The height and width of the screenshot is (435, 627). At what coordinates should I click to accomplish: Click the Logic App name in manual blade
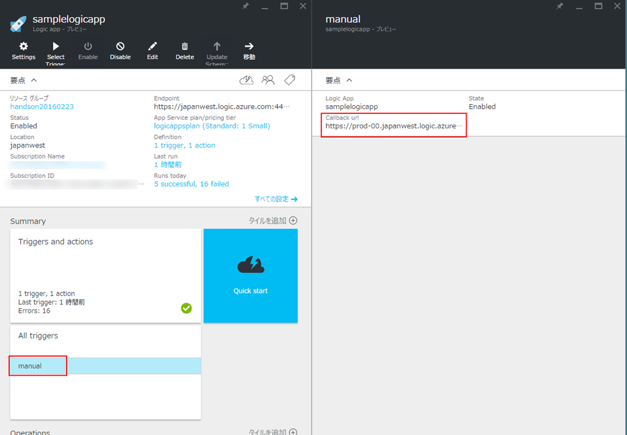tap(351, 106)
